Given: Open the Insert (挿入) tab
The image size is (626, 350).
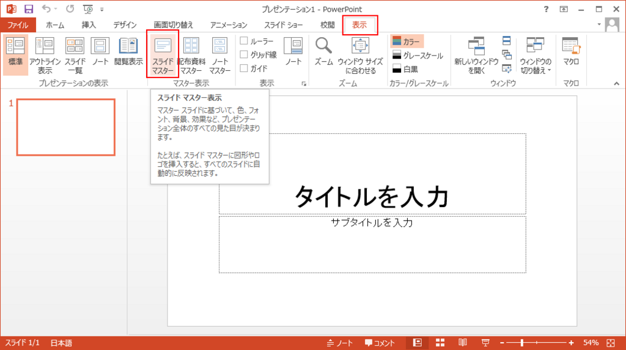Looking at the screenshot, I should click(x=89, y=25).
